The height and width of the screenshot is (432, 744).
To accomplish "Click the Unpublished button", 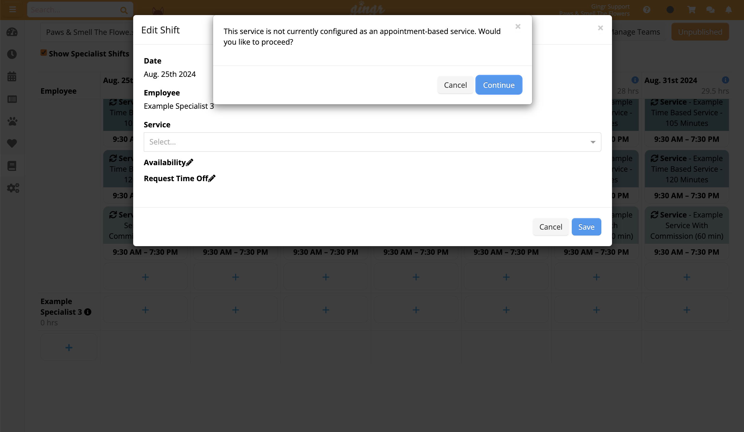I will click(700, 32).
